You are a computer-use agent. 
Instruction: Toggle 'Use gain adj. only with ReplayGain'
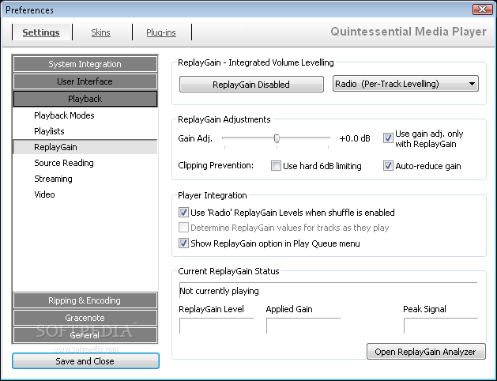point(388,138)
